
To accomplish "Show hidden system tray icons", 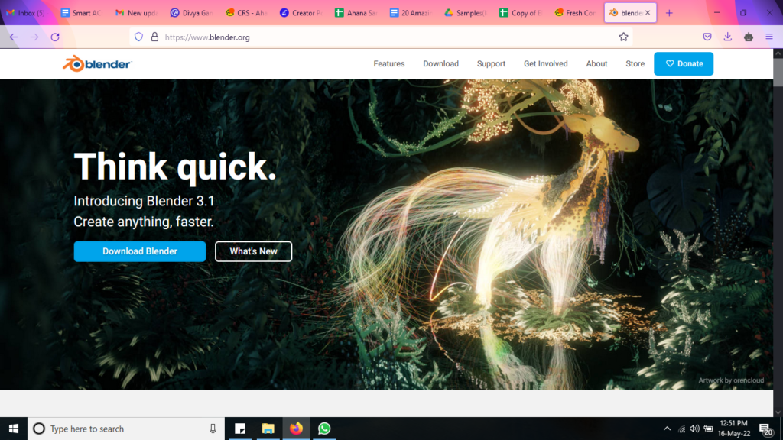I will click(667, 429).
